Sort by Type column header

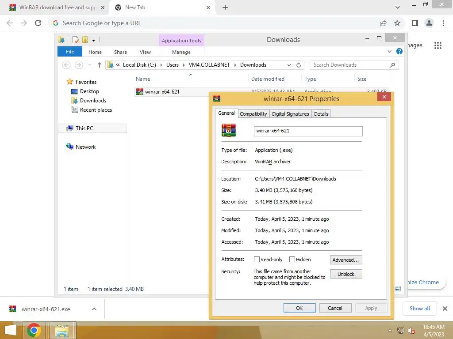point(310,79)
